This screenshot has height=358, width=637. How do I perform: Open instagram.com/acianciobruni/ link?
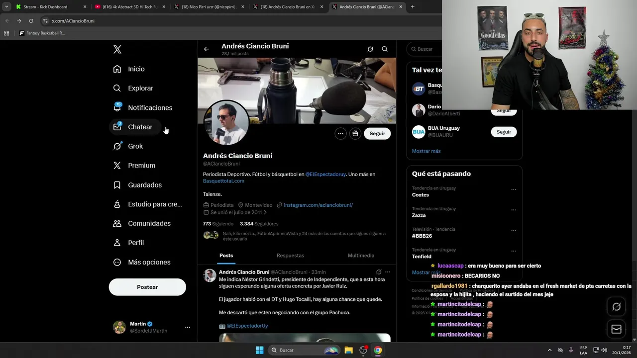point(318,205)
